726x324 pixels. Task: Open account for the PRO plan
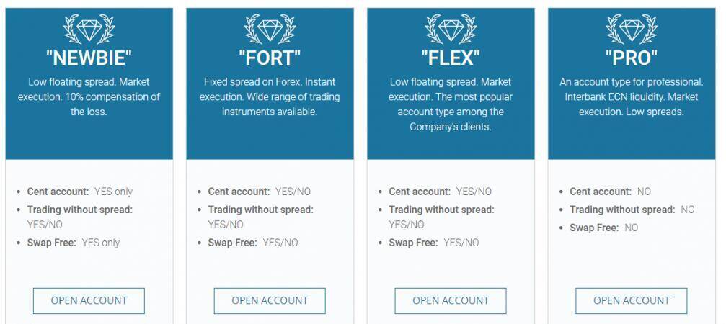pos(632,300)
